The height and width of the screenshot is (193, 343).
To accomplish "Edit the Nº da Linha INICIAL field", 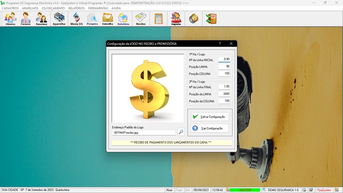I will pos(224,59).
